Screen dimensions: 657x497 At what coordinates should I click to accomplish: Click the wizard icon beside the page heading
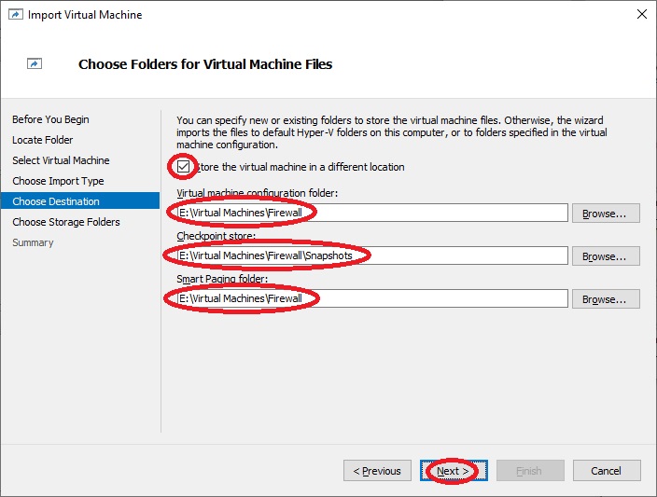[x=35, y=63]
